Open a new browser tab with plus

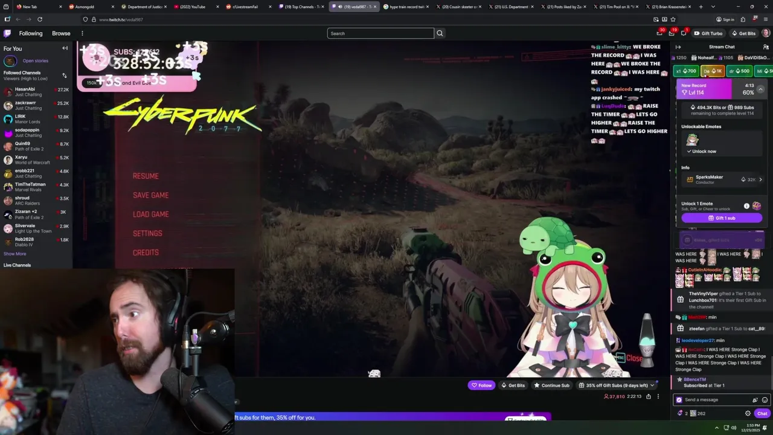701,7
